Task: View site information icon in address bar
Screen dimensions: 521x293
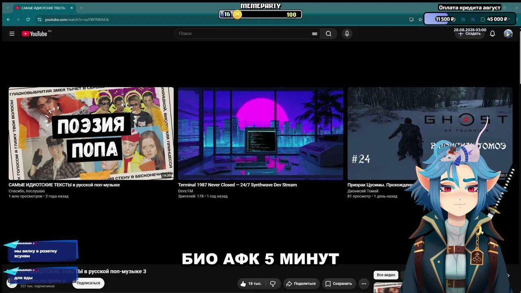Action: pyautogui.click(x=39, y=20)
